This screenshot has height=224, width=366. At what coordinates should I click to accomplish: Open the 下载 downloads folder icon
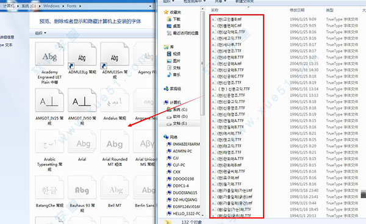point(169,19)
